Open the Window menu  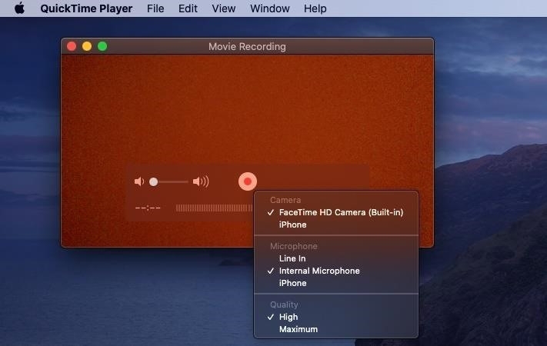click(270, 8)
